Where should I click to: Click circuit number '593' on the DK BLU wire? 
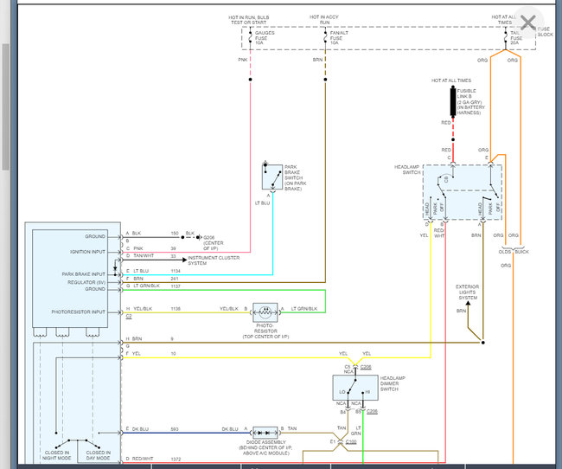pyautogui.click(x=175, y=429)
